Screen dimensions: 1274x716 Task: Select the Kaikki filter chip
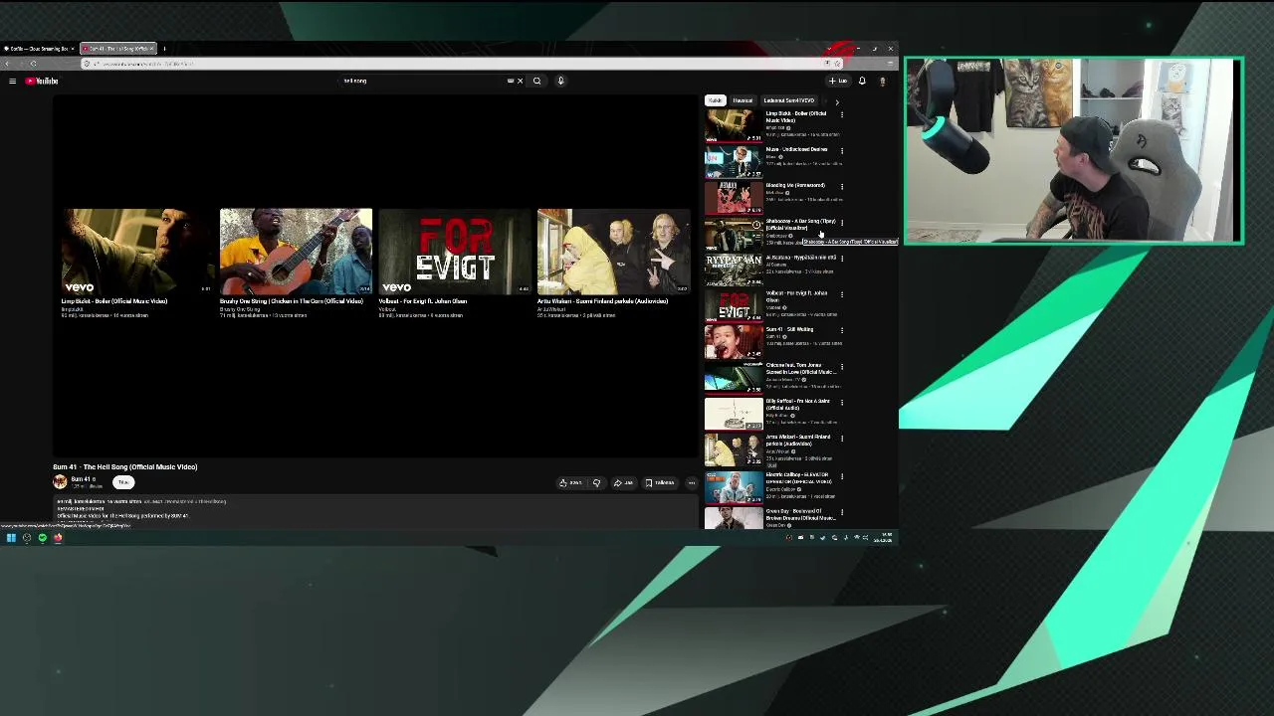tap(716, 100)
